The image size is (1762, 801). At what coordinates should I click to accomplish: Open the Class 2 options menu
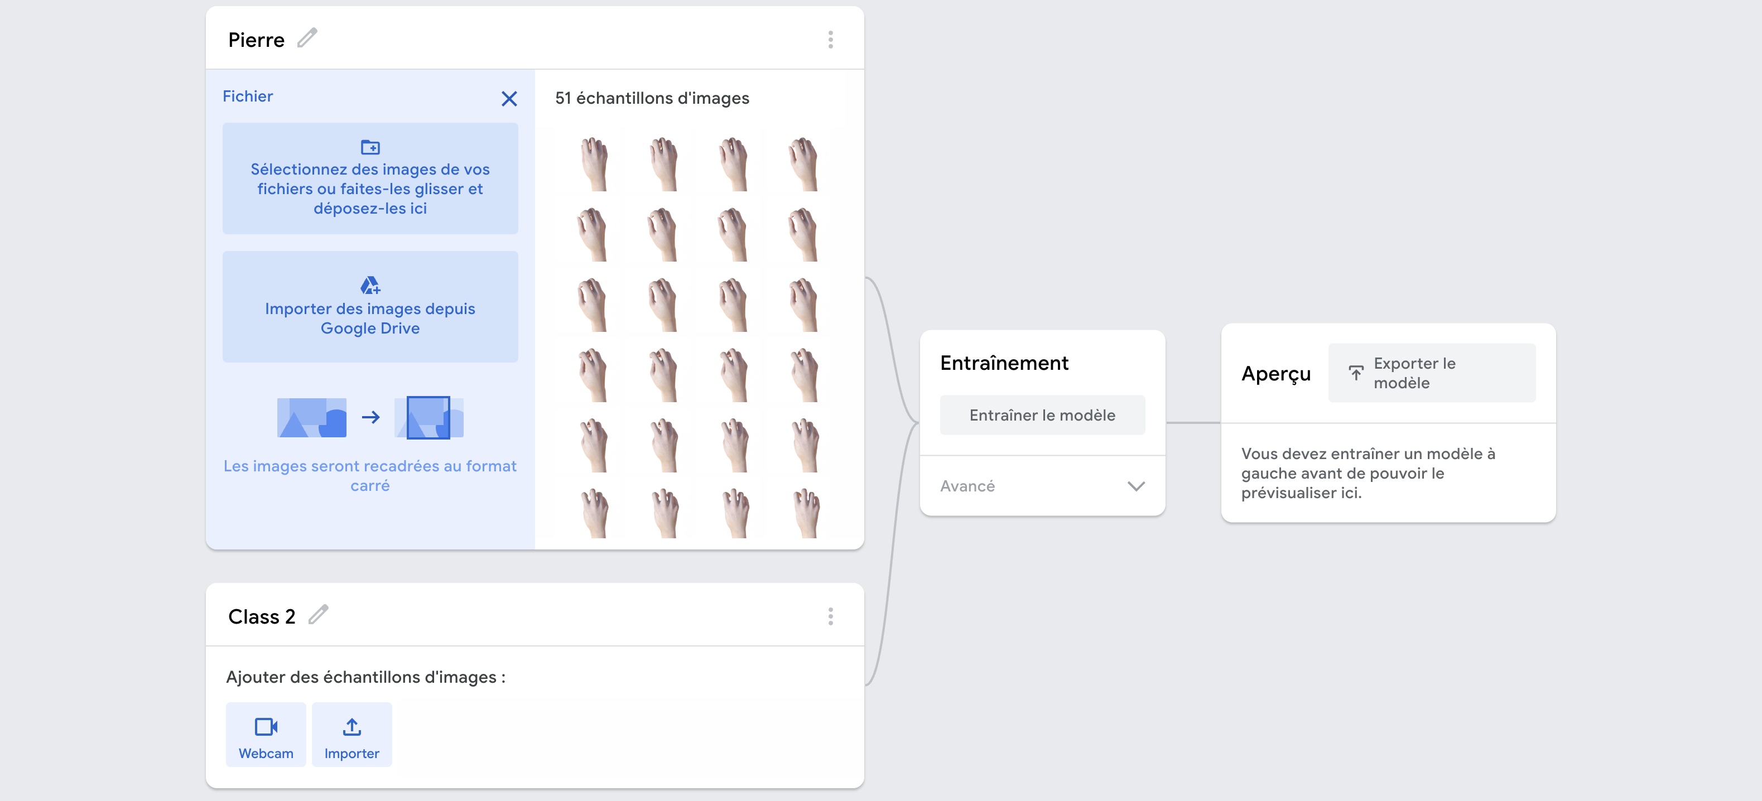point(830,616)
